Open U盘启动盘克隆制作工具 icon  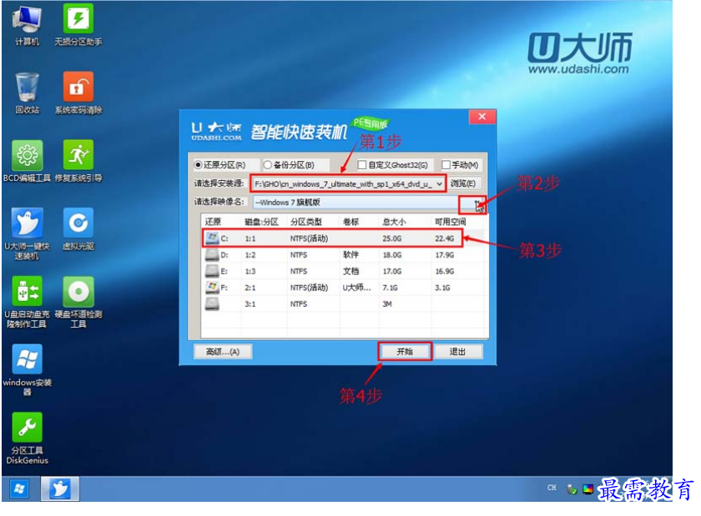point(27,302)
